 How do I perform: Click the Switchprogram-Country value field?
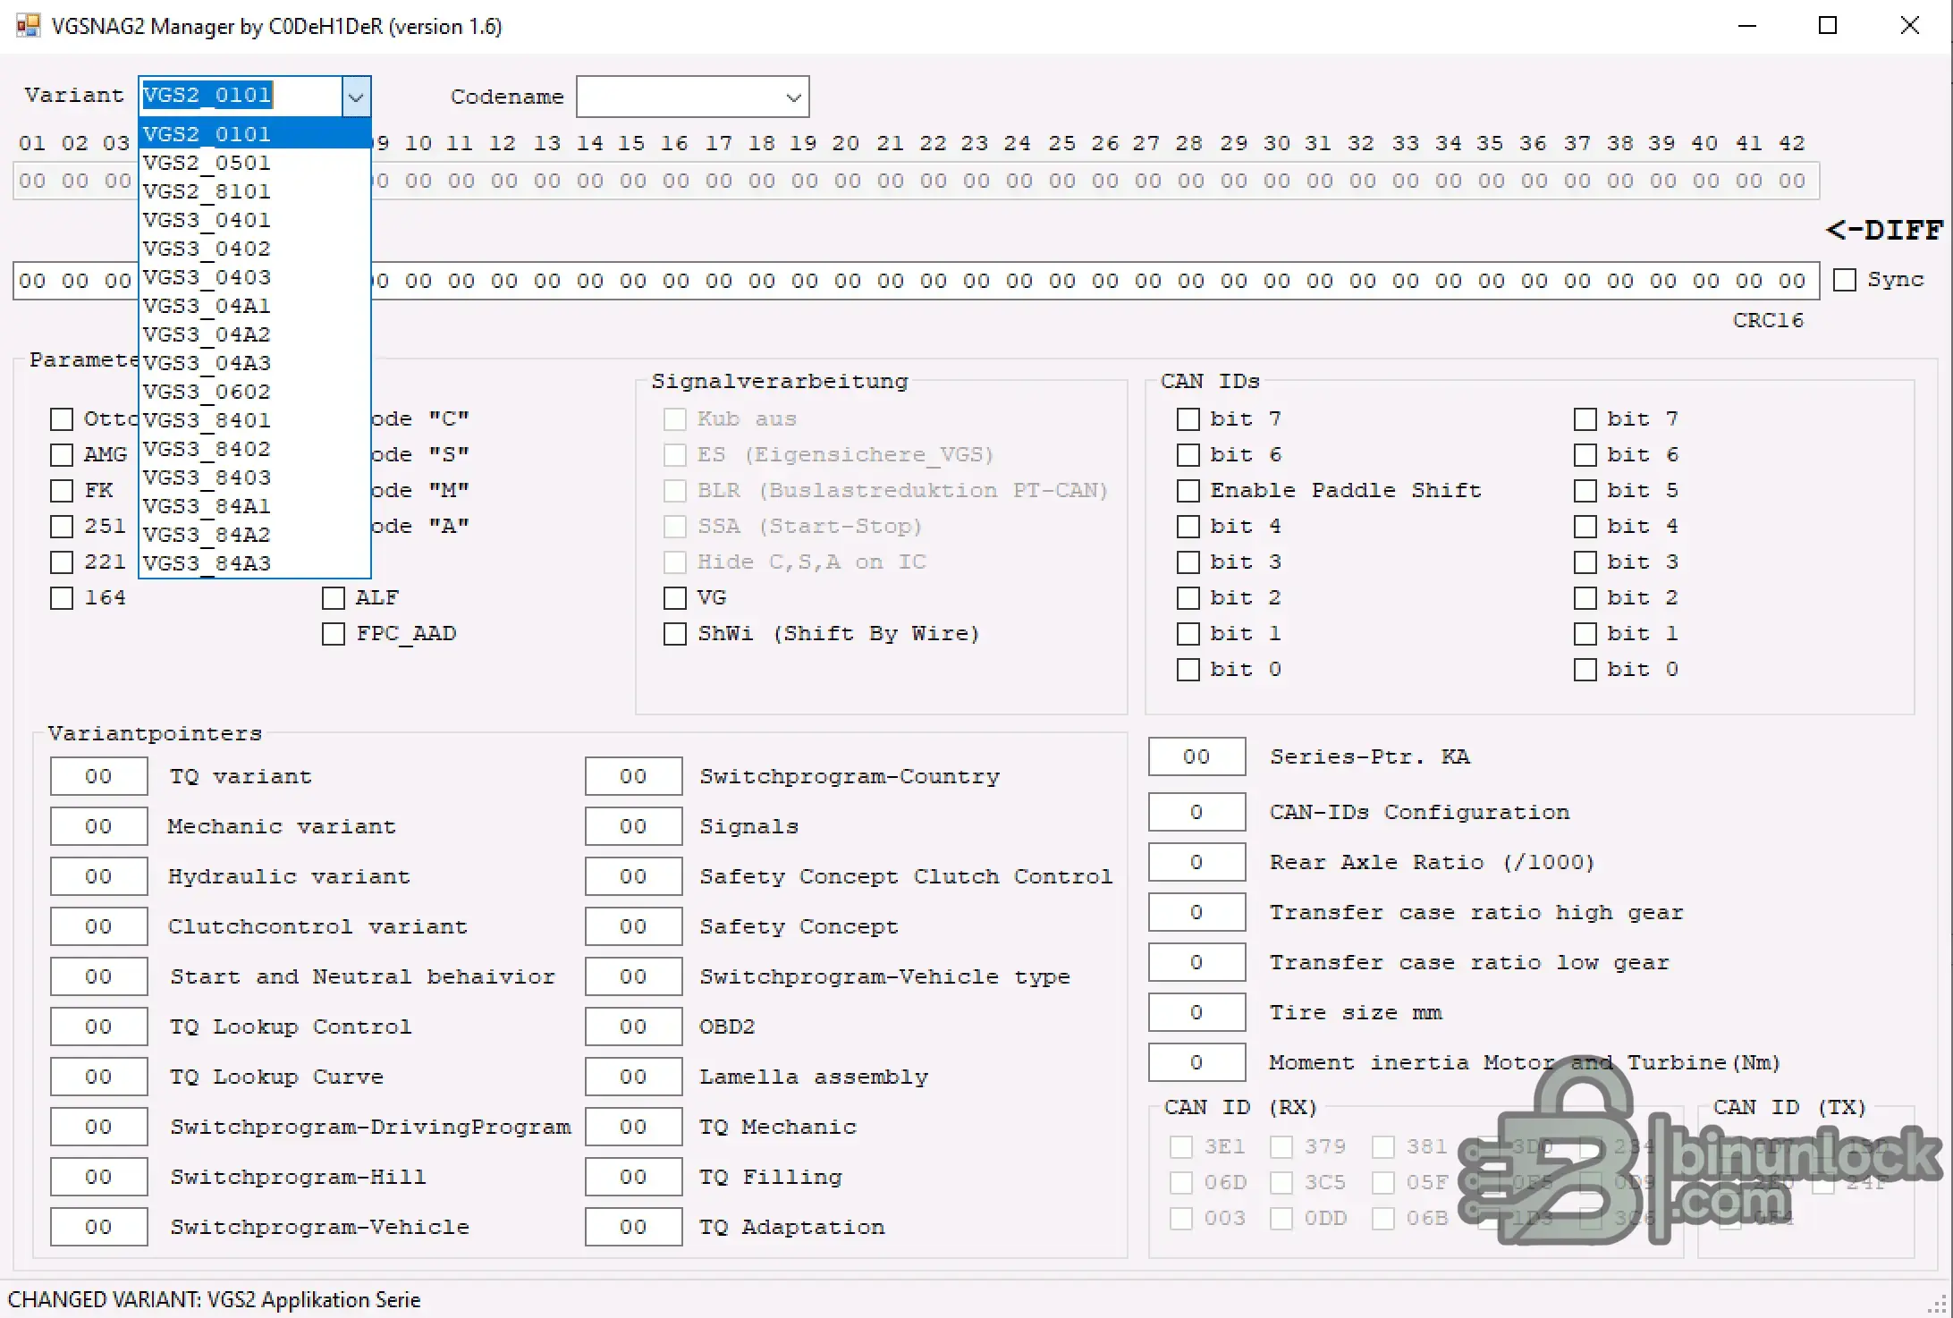(x=634, y=776)
